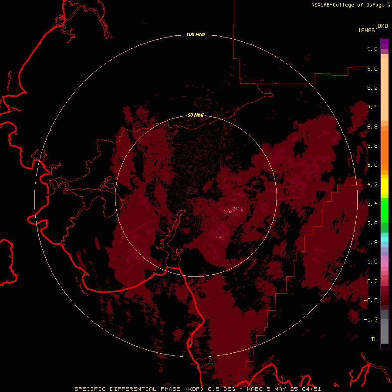Click the DKD label above the color scale
Viewport: 392px width, 392px height.
click(383, 26)
